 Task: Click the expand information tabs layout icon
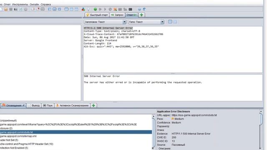click(x=54, y=9)
